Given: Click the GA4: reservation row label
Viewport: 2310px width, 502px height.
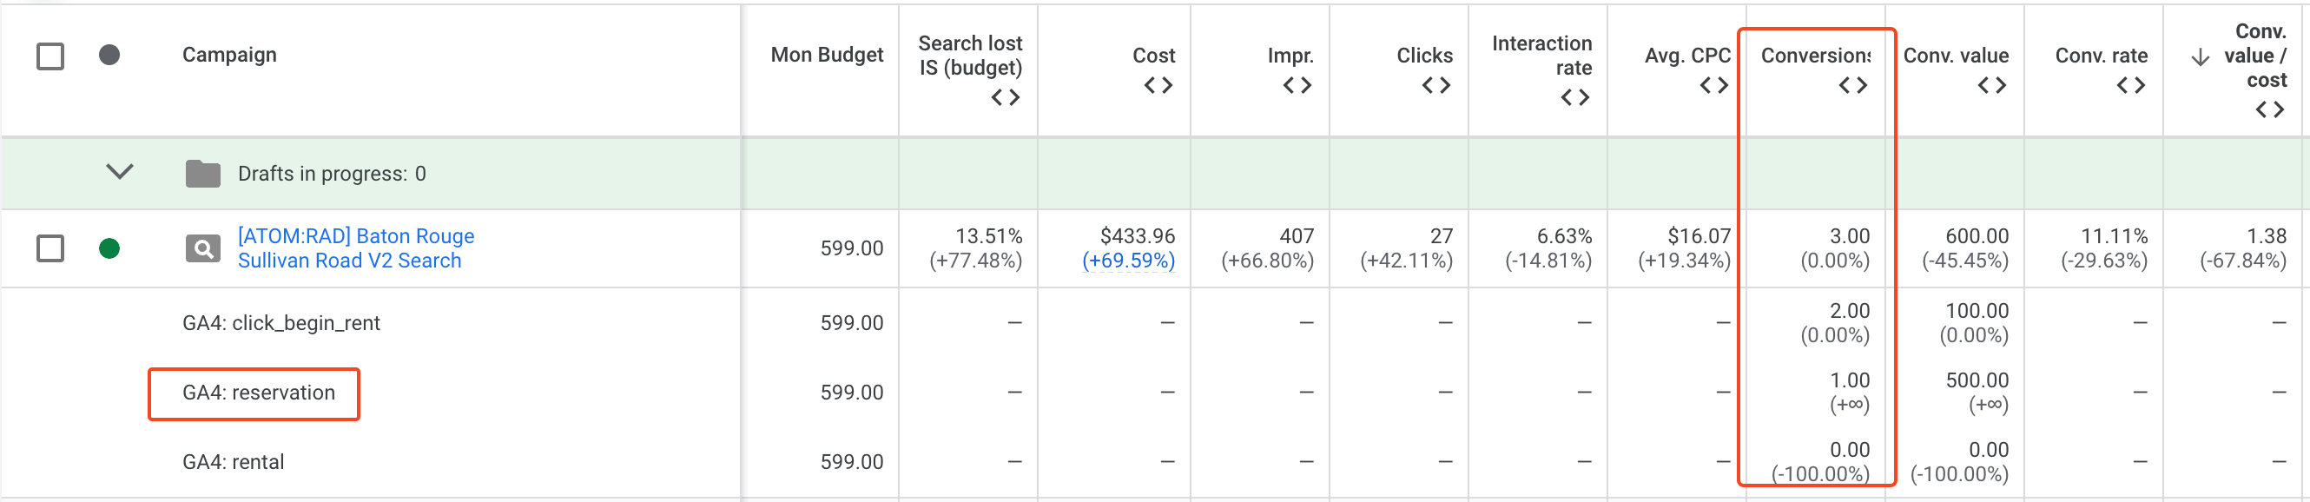Looking at the screenshot, I should click(x=258, y=393).
